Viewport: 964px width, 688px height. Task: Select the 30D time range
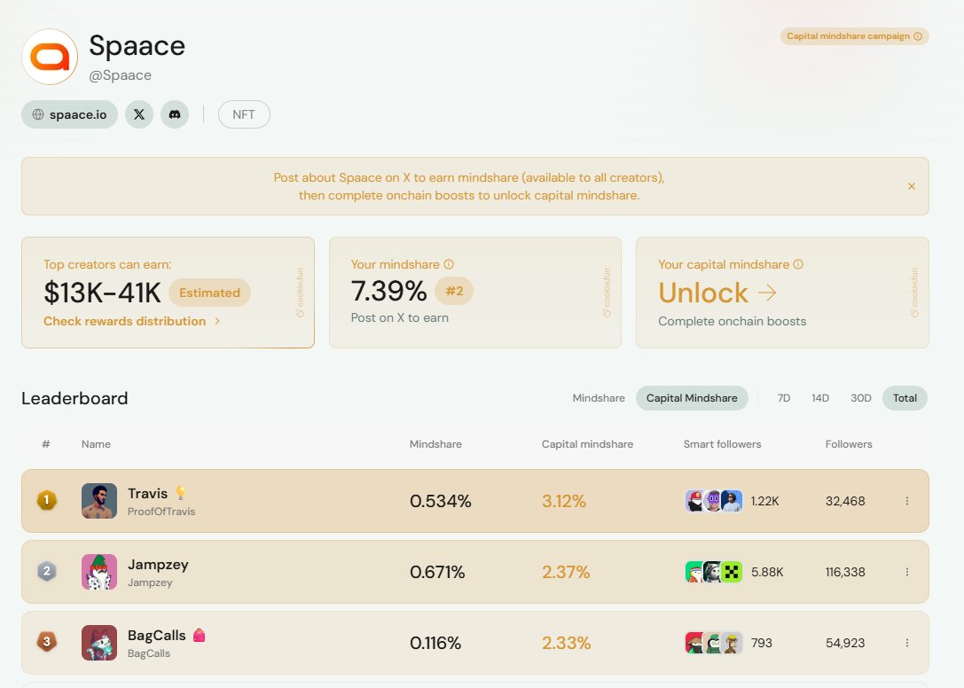click(x=861, y=398)
